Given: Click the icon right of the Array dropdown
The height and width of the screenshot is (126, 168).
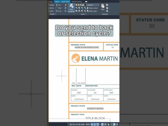Looking at the screenshot, I should [x=65, y=11].
